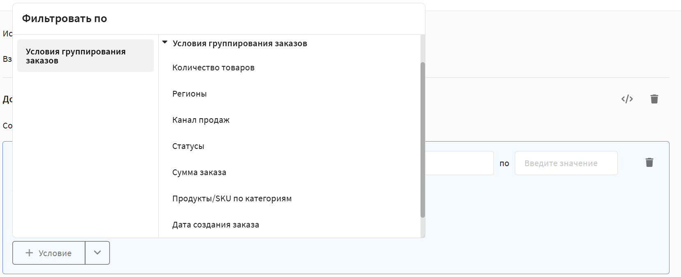Click the code view icon
The height and width of the screenshot is (277, 681).
click(x=627, y=99)
